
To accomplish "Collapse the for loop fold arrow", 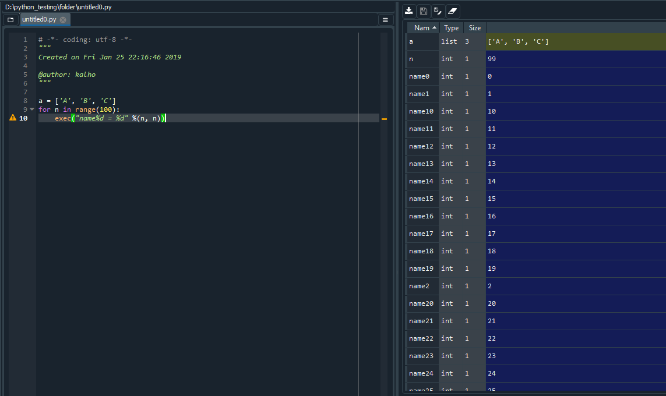I will 32,109.
